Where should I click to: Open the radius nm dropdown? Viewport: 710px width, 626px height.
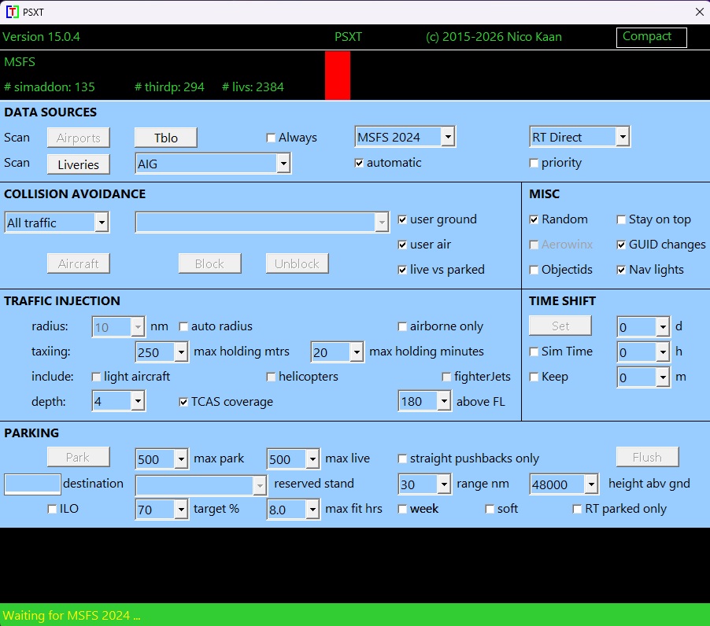click(x=137, y=326)
